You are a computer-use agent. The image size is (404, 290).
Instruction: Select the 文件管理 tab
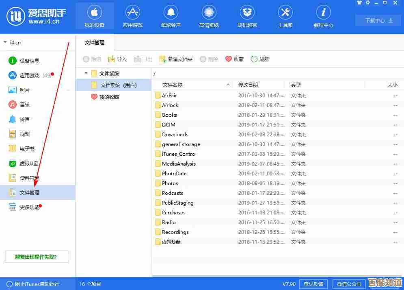coord(94,42)
